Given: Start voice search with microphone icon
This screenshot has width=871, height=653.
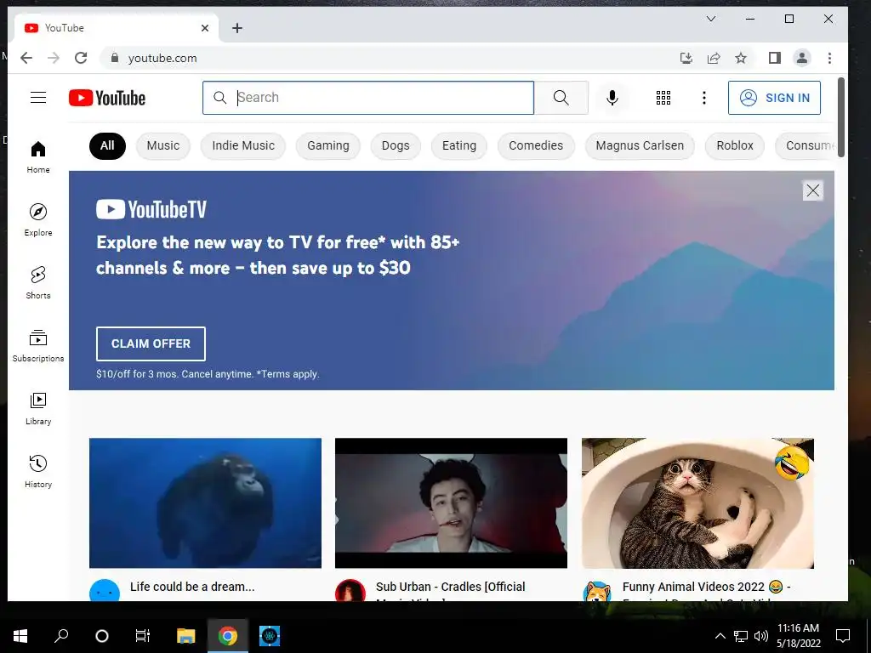Looking at the screenshot, I should (612, 98).
